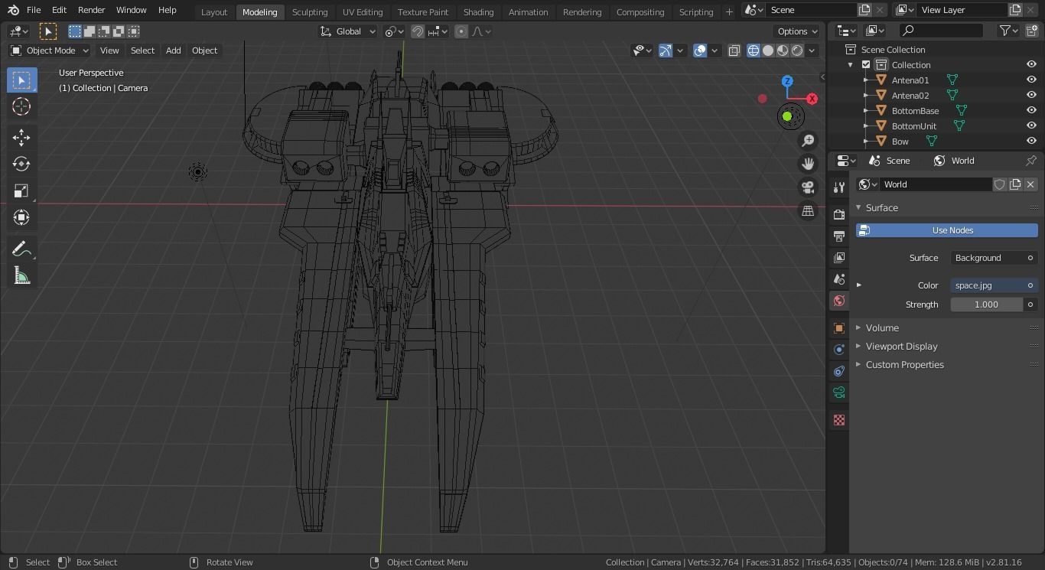Expand the Viewport Display panel
The image size is (1045, 570).
point(901,346)
